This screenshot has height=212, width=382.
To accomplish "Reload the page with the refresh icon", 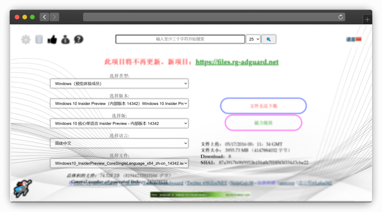I will tap(340, 17).
